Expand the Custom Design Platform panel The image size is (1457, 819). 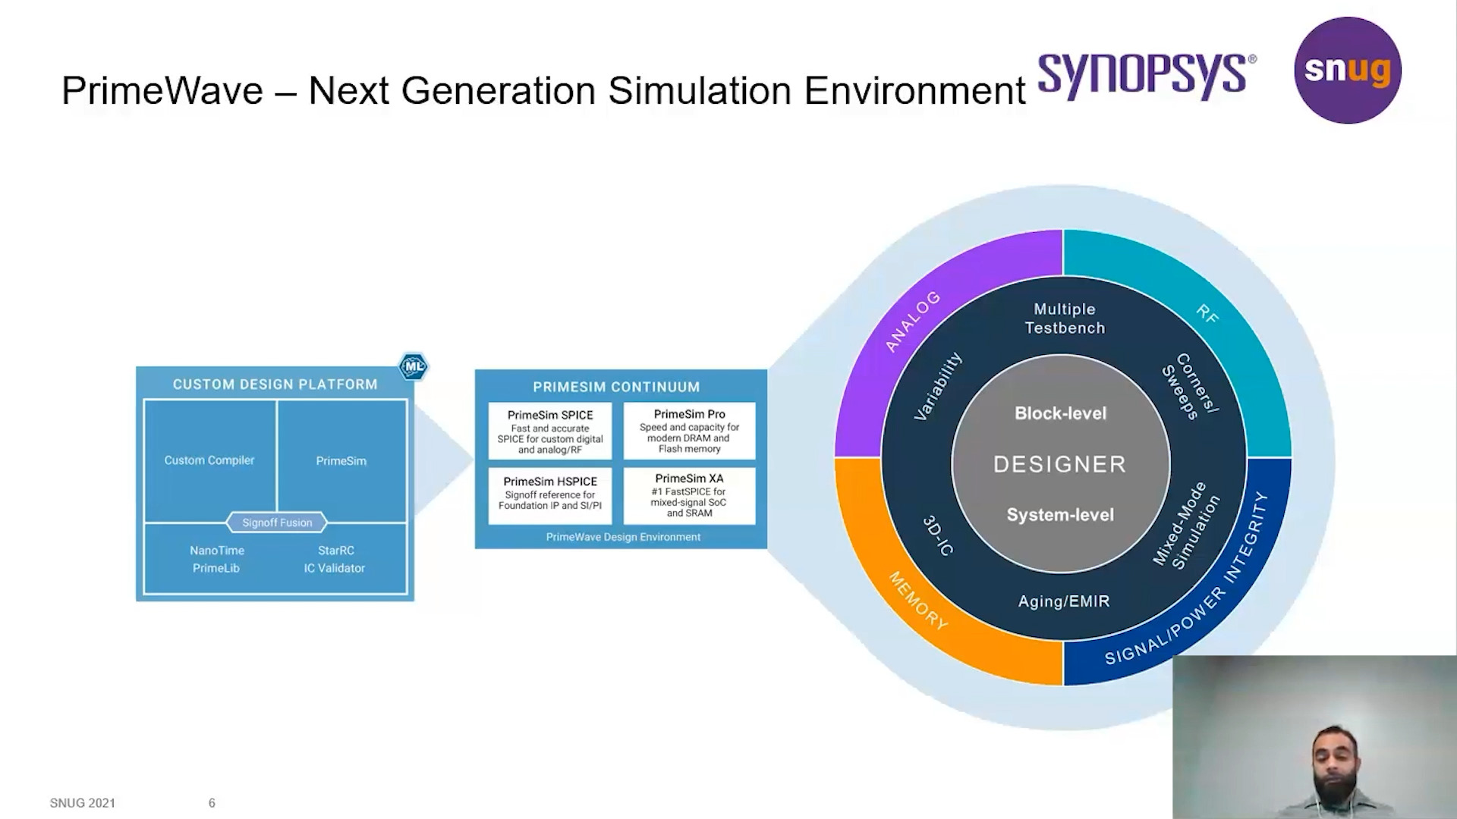pyautogui.click(x=275, y=384)
